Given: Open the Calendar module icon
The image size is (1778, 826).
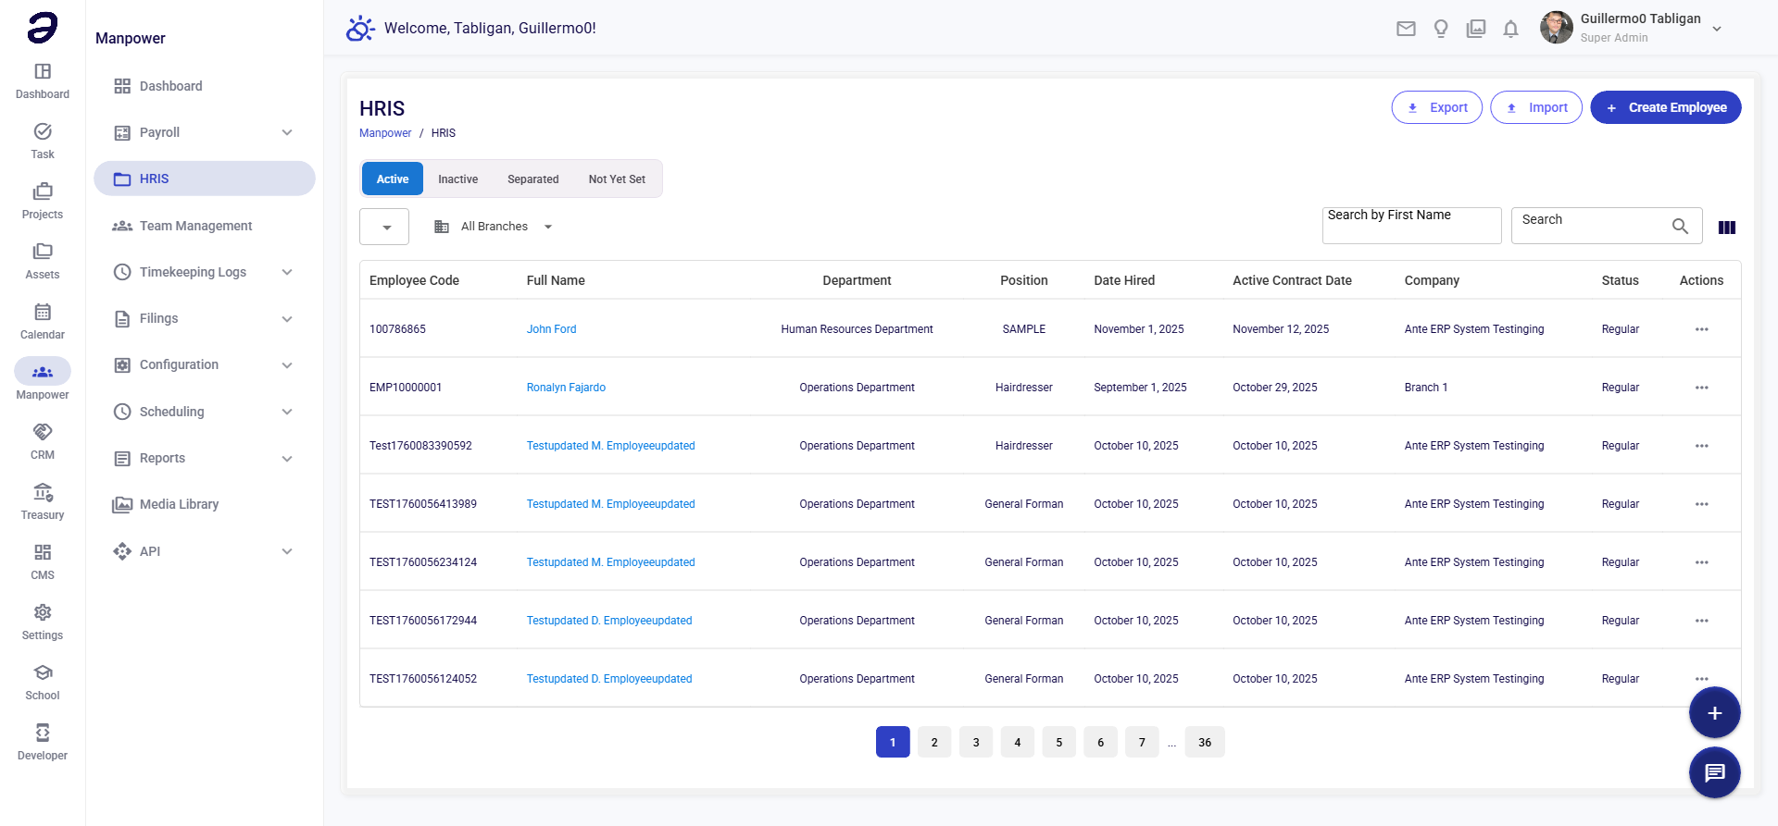Looking at the screenshot, I should (43, 312).
